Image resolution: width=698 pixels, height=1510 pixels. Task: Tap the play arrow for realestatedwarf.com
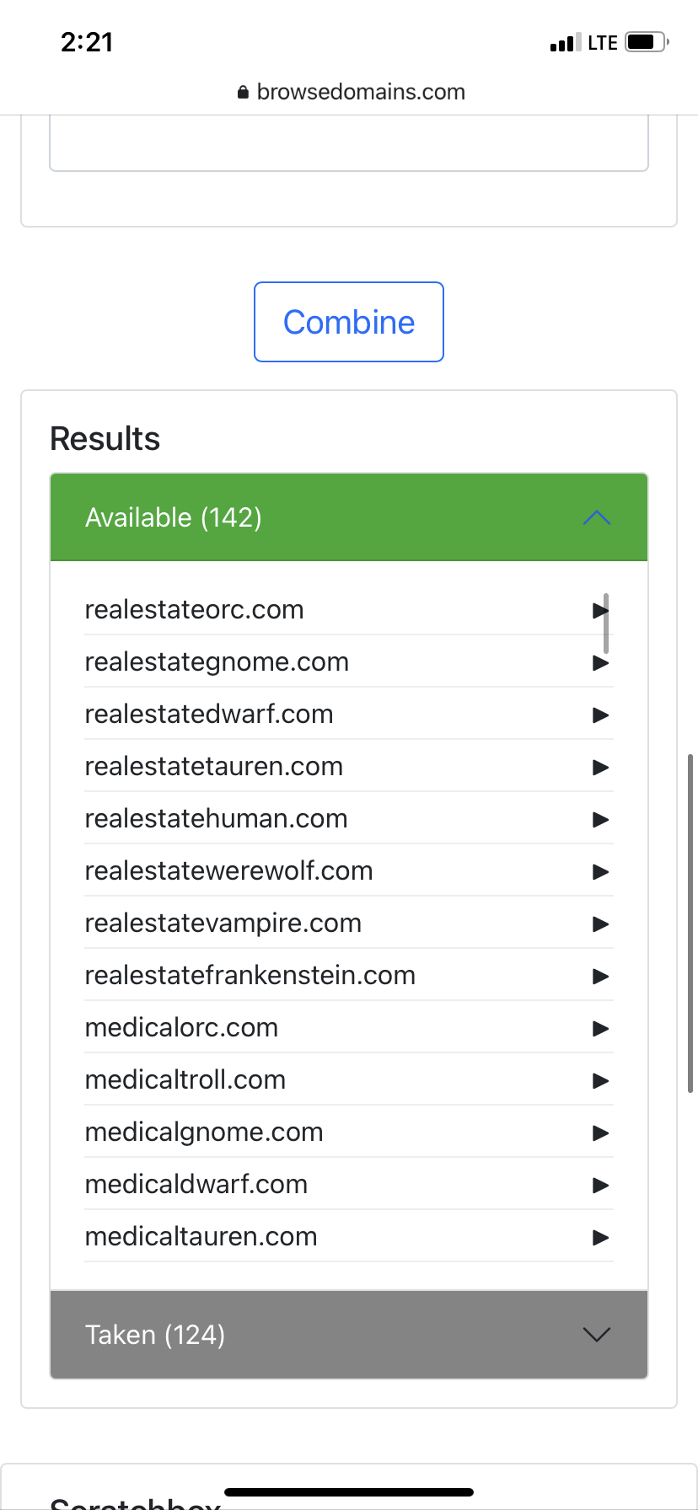pos(600,715)
